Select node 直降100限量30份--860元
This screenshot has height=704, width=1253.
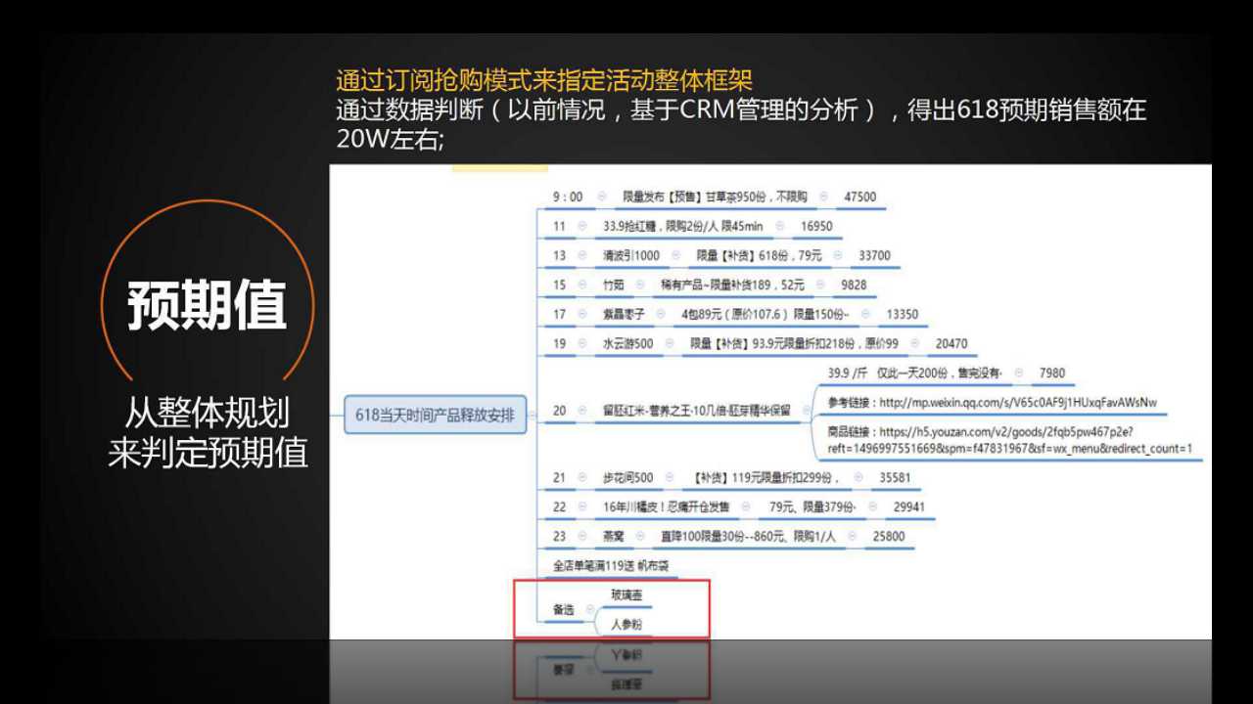coord(748,537)
